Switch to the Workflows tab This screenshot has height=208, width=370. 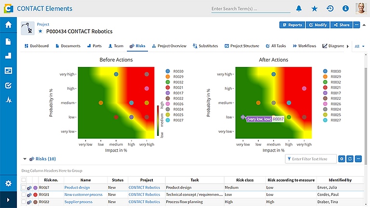pyautogui.click(x=304, y=46)
